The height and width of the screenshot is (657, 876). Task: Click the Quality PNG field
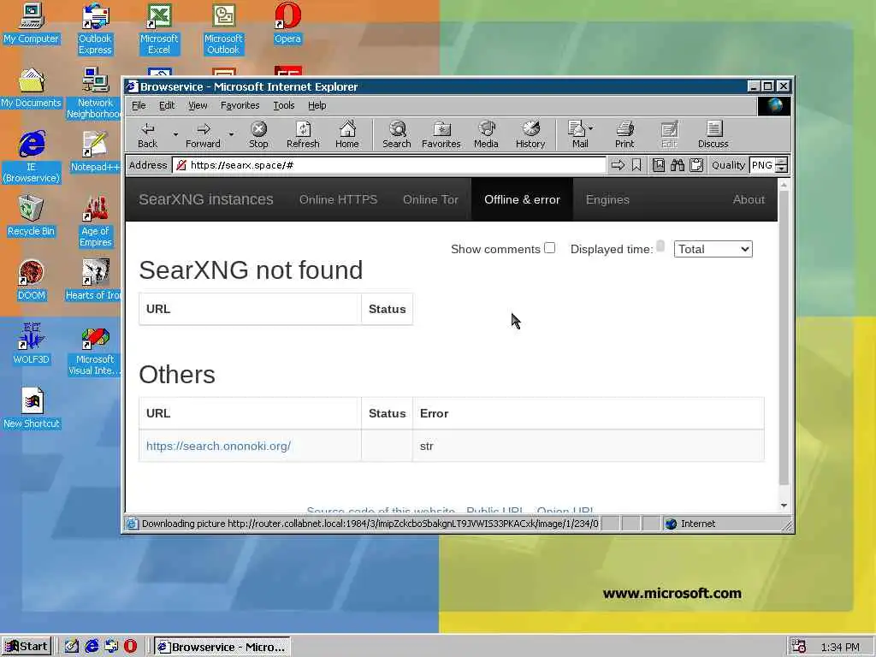(762, 165)
